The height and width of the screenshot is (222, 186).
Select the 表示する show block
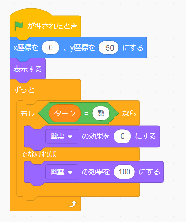pos(27,69)
